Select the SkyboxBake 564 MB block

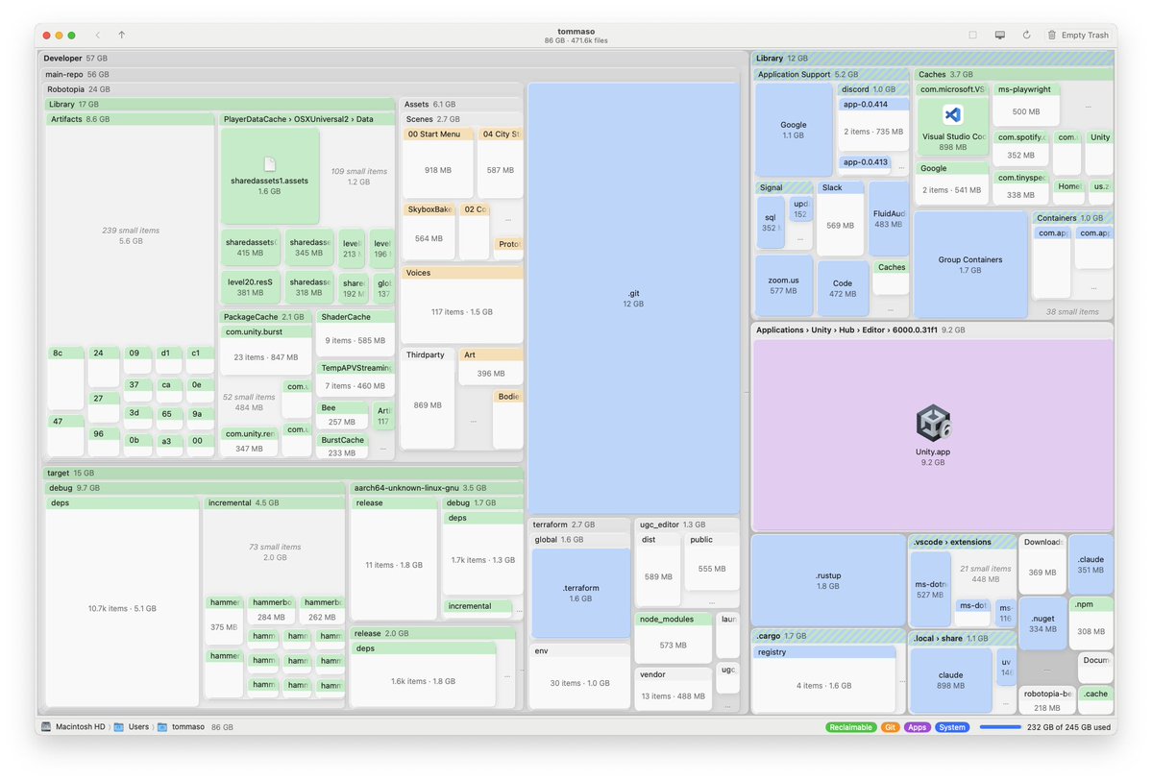429,231
